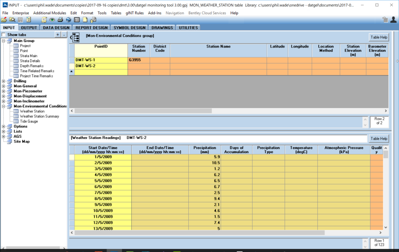Click the blank new page icon
The height and width of the screenshot is (252, 399).
[x=85, y=20]
